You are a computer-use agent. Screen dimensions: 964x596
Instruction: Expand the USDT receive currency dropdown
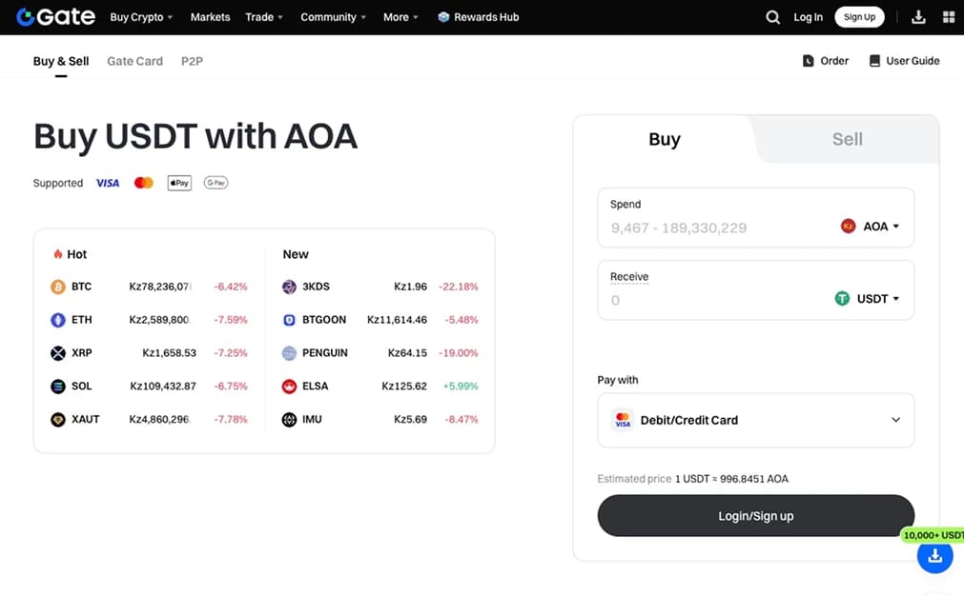click(867, 299)
